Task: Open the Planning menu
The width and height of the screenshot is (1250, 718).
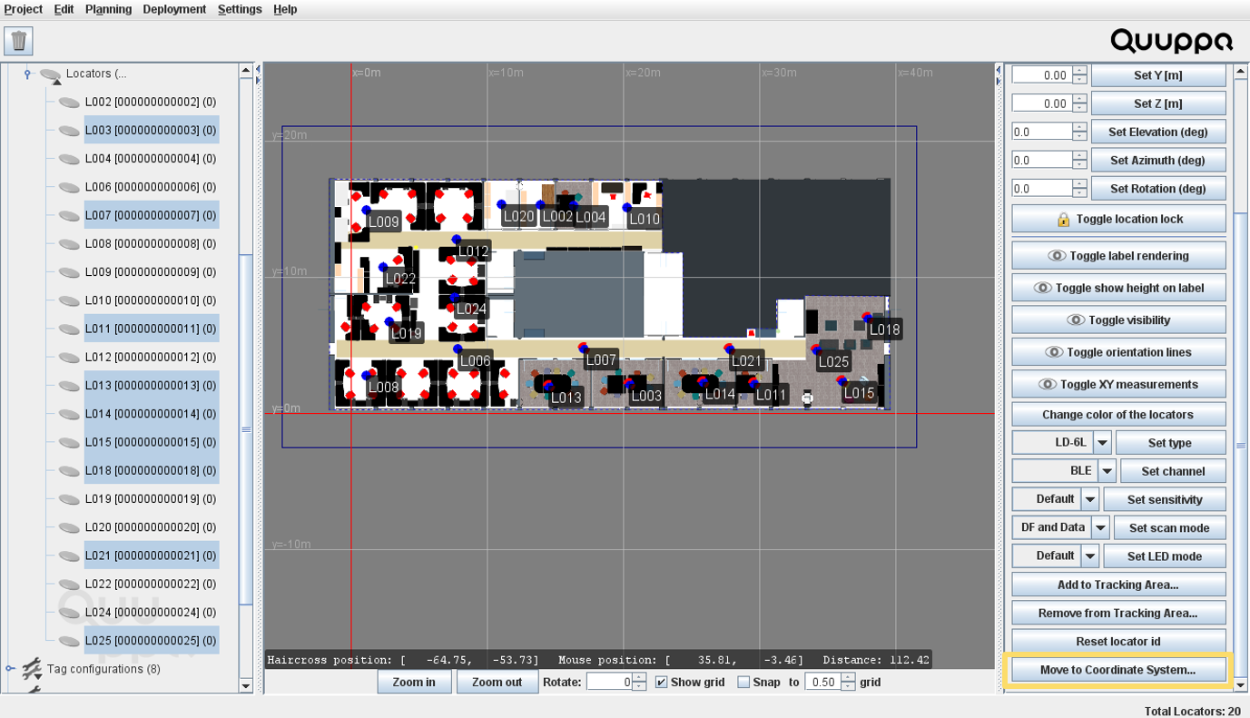Action: coord(108,9)
